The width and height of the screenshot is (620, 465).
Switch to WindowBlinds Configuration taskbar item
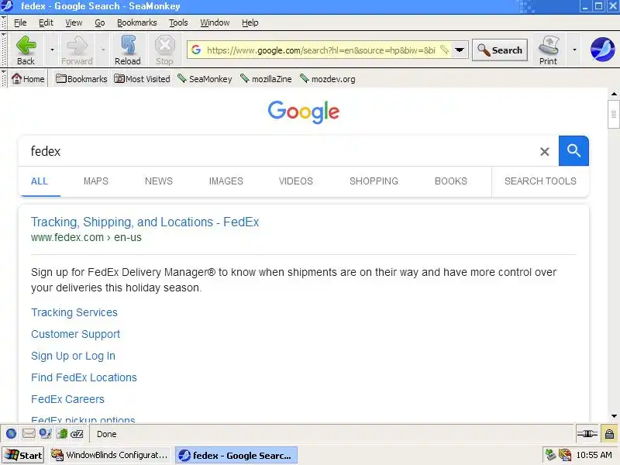click(x=109, y=456)
